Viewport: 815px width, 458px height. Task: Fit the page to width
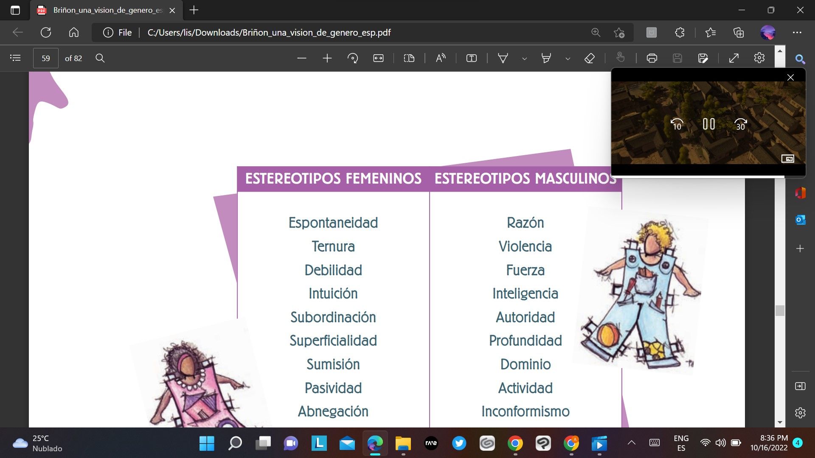[x=378, y=58]
